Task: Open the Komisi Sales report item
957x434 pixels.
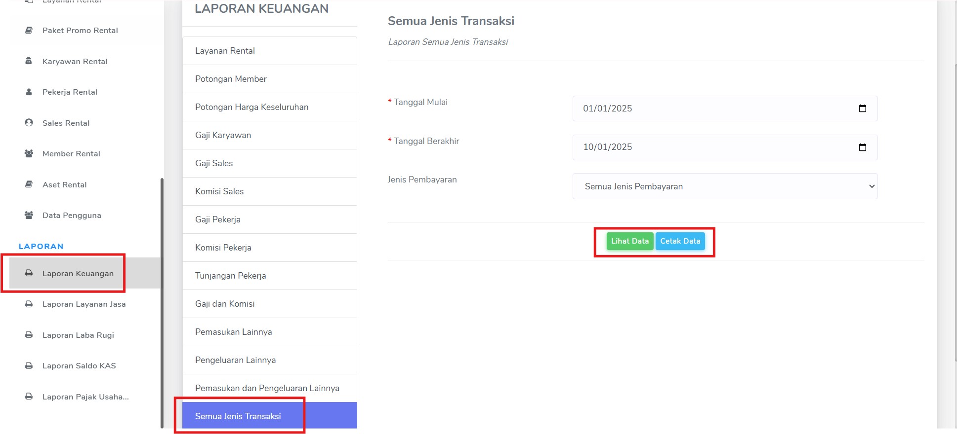Action: (x=270, y=191)
